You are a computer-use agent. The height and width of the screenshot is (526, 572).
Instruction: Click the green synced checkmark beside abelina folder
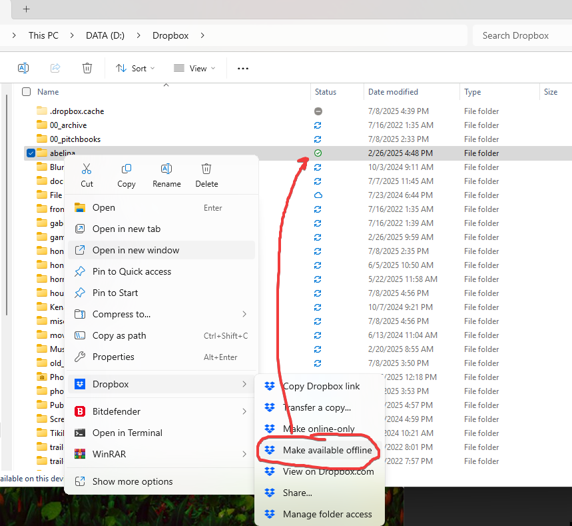point(318,153)
